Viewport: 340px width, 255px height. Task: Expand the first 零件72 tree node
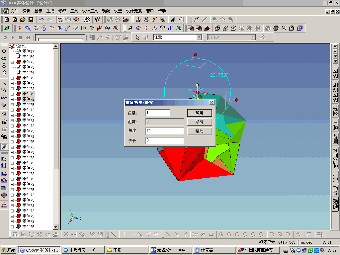pyautogui.click(x=12, y=62)
